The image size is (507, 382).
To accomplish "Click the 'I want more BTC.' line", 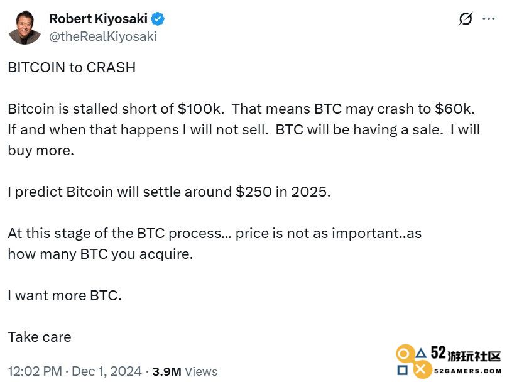I will pos(65,296).
